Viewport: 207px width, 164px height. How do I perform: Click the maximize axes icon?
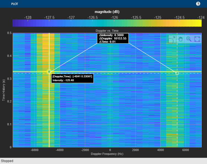[197, 39]
